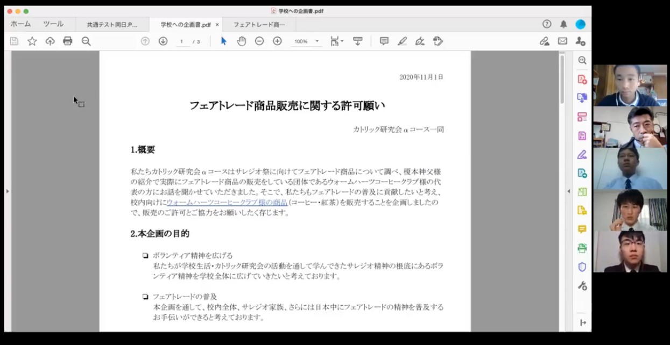Add a sticky note comment

[x=384, y=41]
